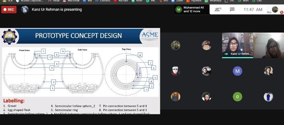This screenshot has width=284, height=125.
Task: Open the Coursera bookmark
Action: 103,1
